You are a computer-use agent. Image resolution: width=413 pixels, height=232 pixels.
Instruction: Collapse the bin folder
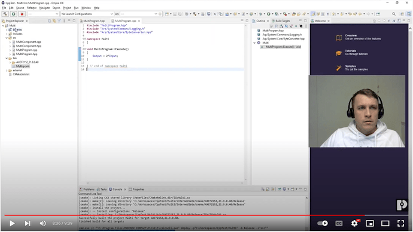tap(7, 58)
